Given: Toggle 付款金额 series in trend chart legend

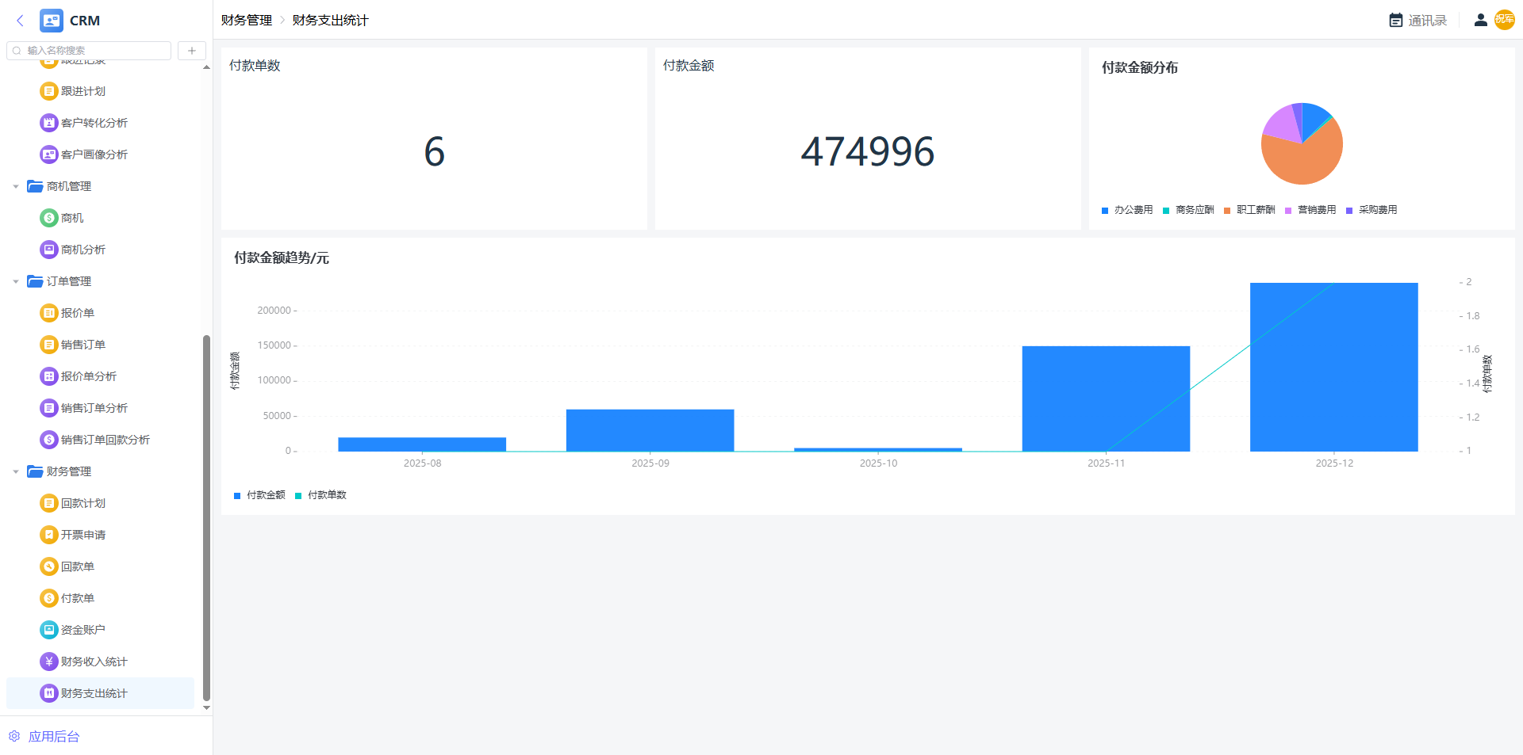Looking at the screenshot, I should 259,495.
